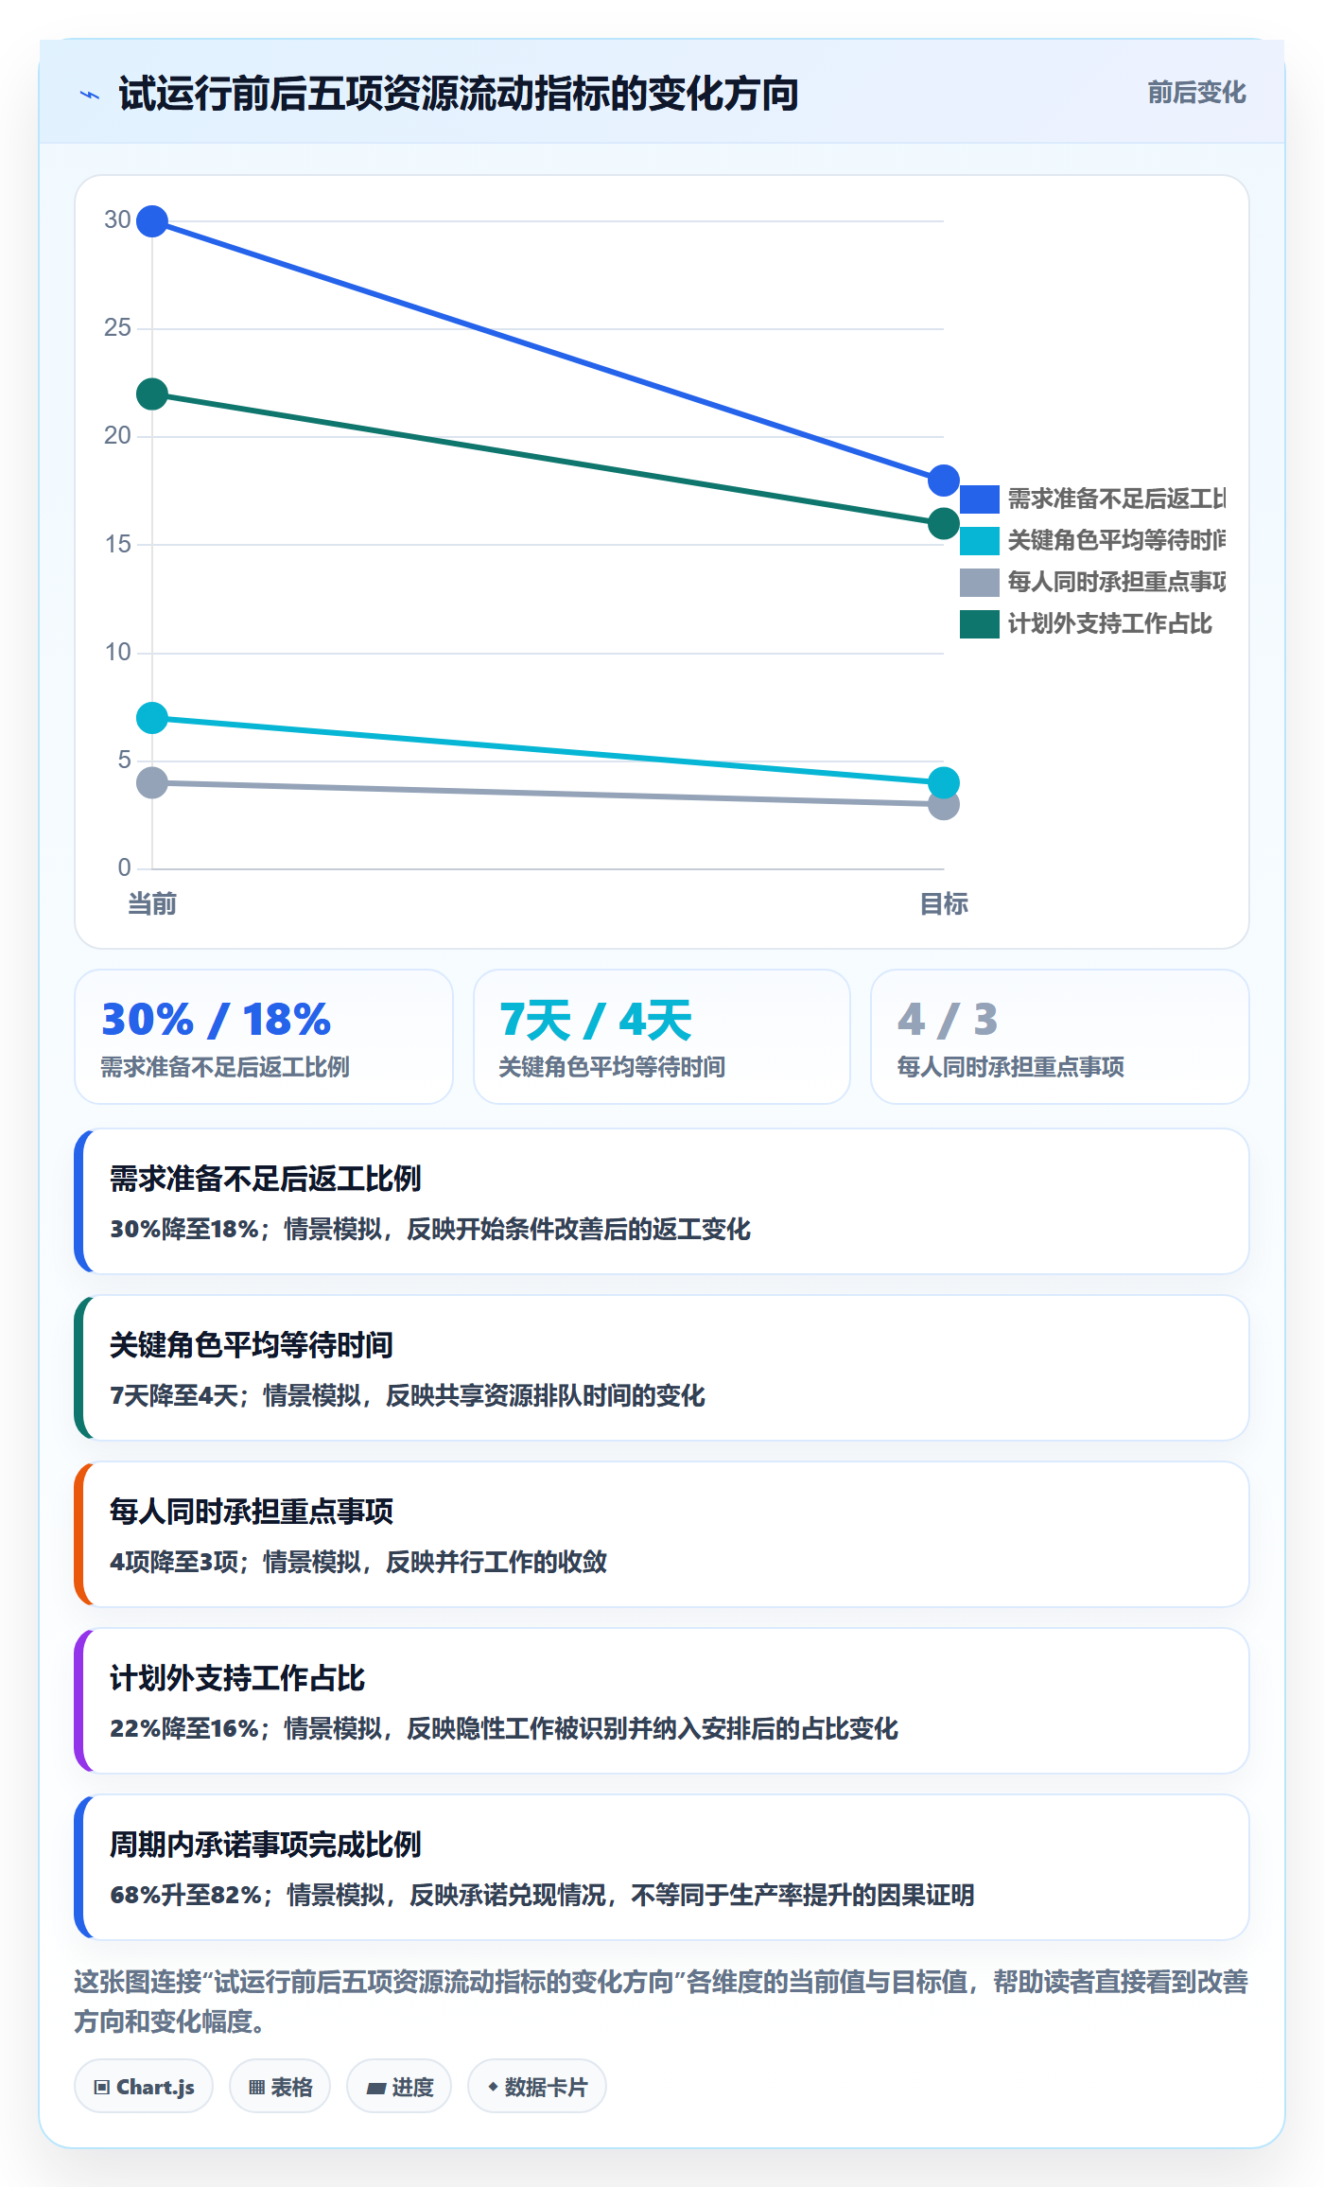Click the Chart.js tag
The height and width of the screenshot is (2187, 1324).
tap(144, 2086)
